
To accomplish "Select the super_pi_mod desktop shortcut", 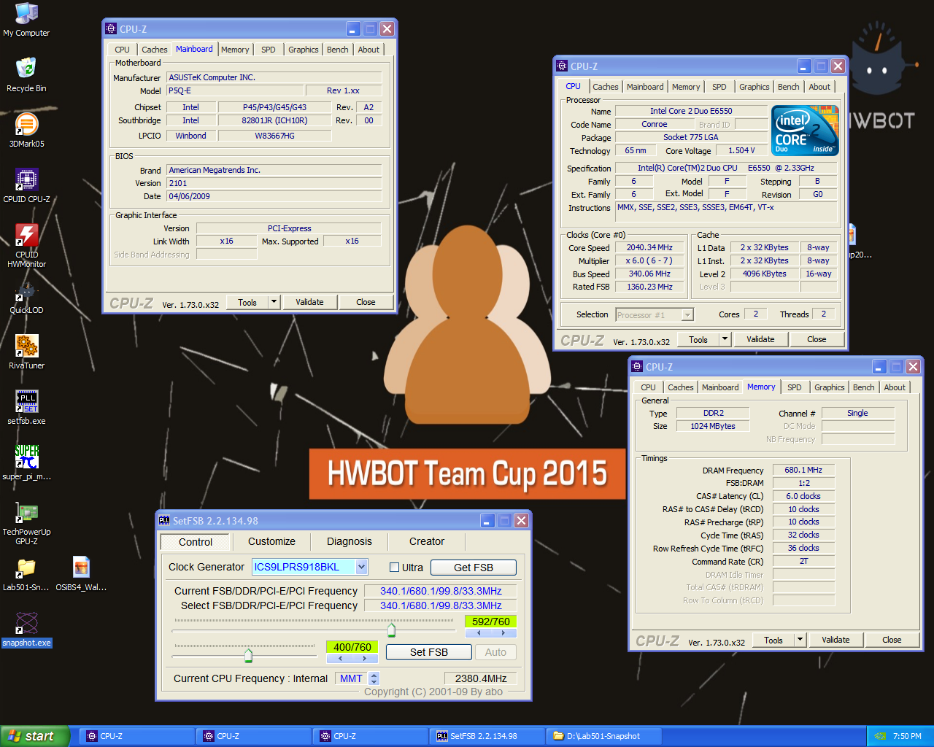I will [x=26, y=463].
